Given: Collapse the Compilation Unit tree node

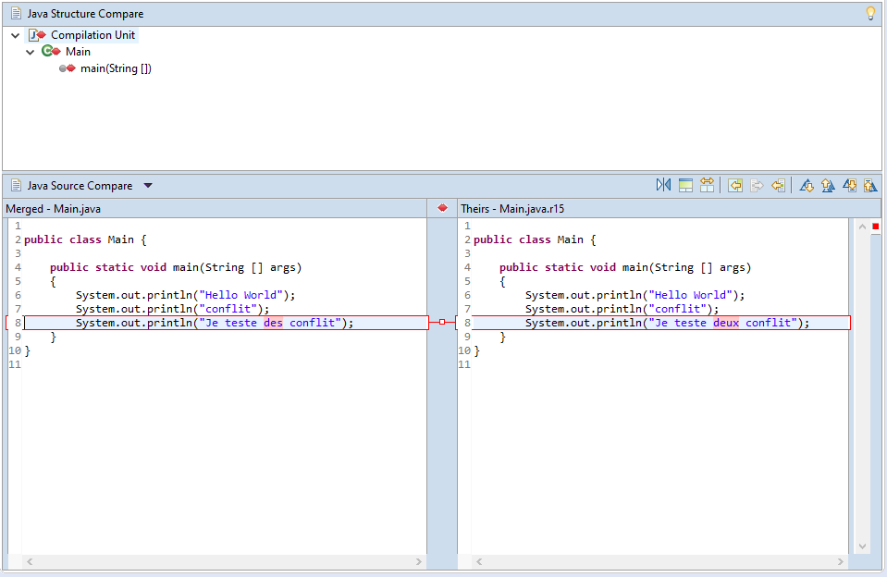Looking at the screenshot, I should click(x=16, y=36).
